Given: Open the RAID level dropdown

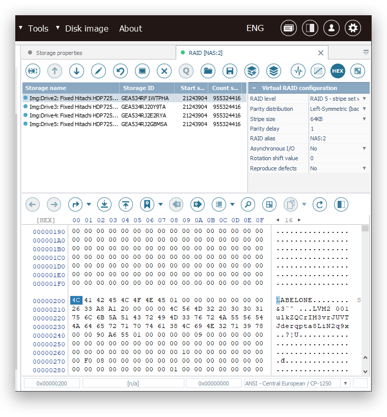Looking at the screenshot, I should tap(365, 99).
